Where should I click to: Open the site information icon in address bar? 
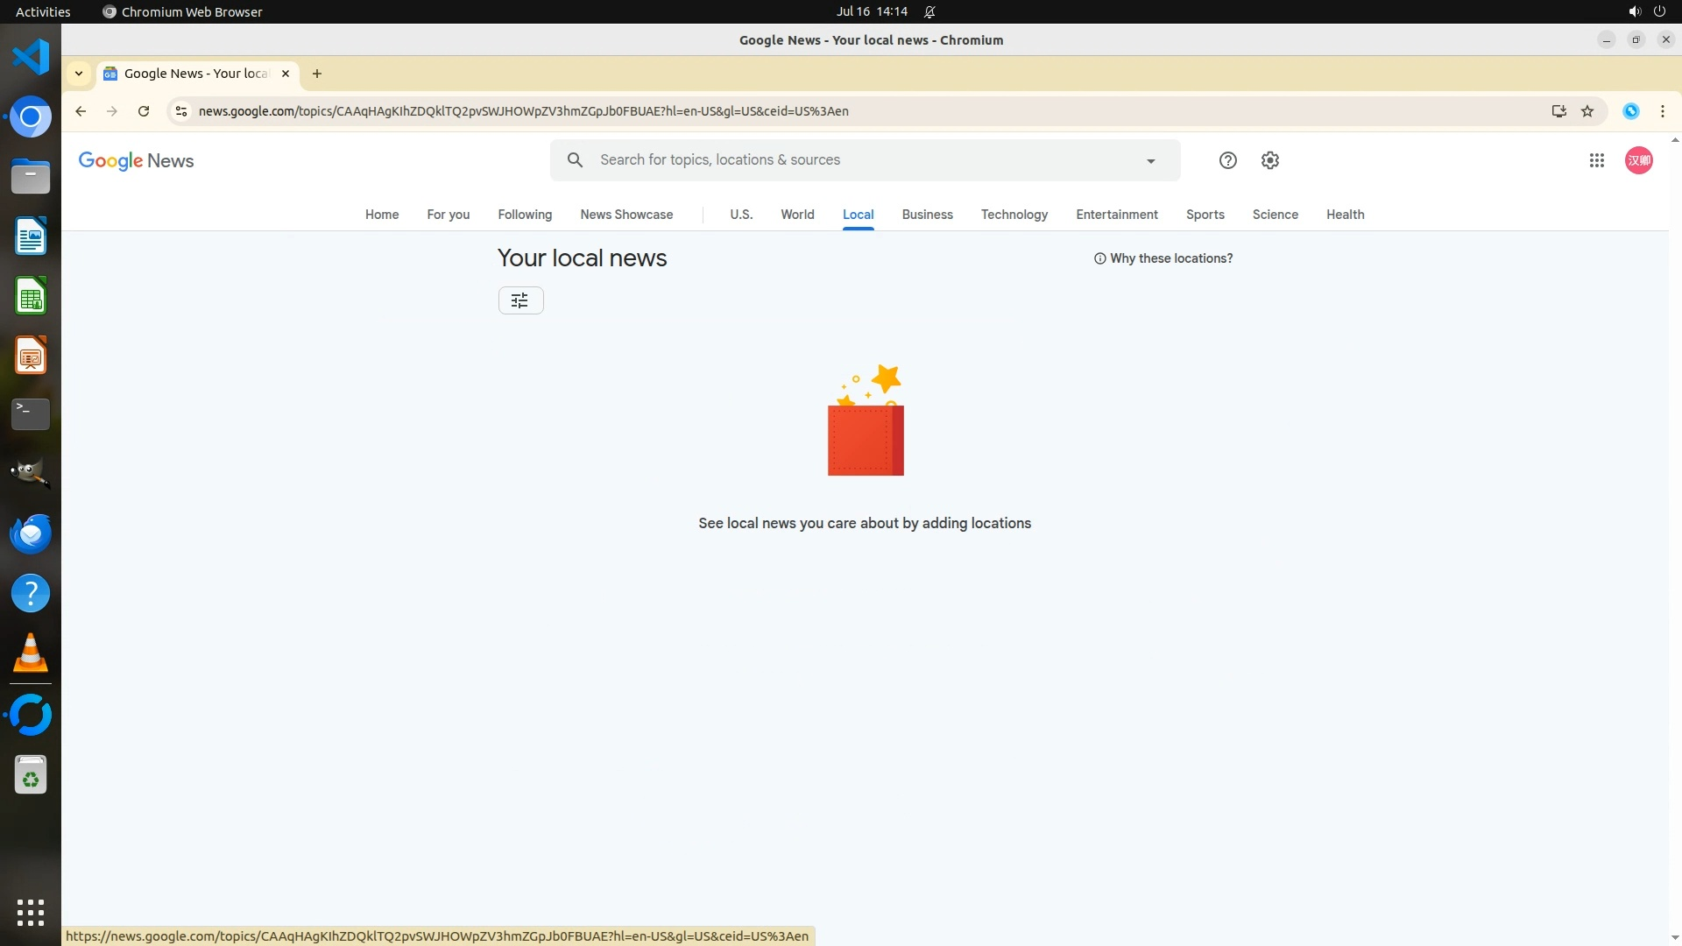click(181, 111)
